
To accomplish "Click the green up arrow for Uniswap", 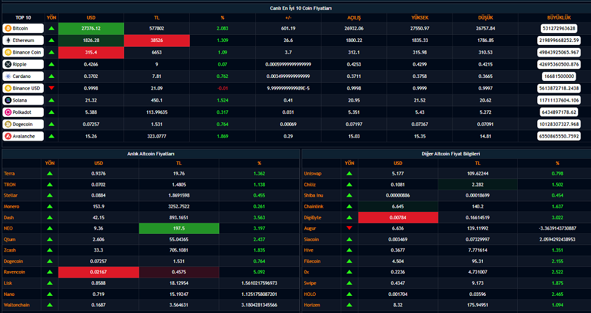I will click(349, 174).
